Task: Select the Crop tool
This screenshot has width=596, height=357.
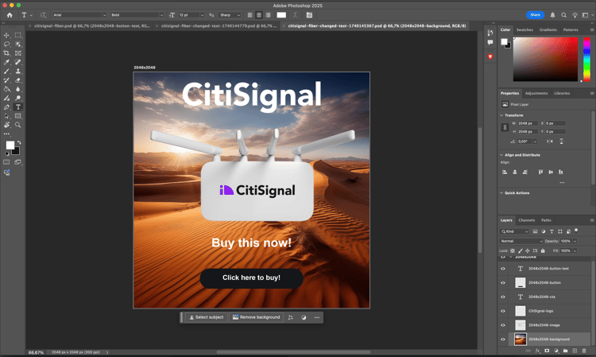Action: (x=6, y=53)
